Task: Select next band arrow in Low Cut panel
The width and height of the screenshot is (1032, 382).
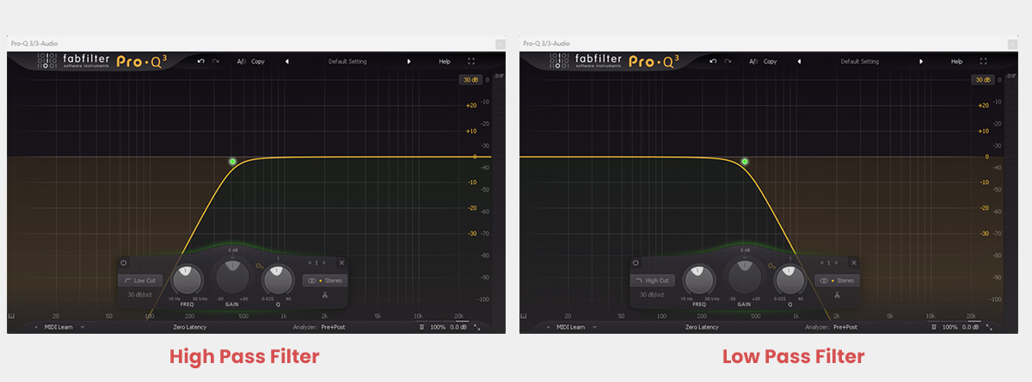Action: (324, 262)
